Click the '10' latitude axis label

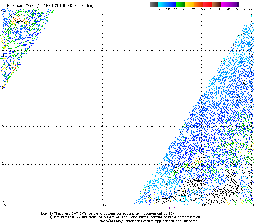coord(3,11)
